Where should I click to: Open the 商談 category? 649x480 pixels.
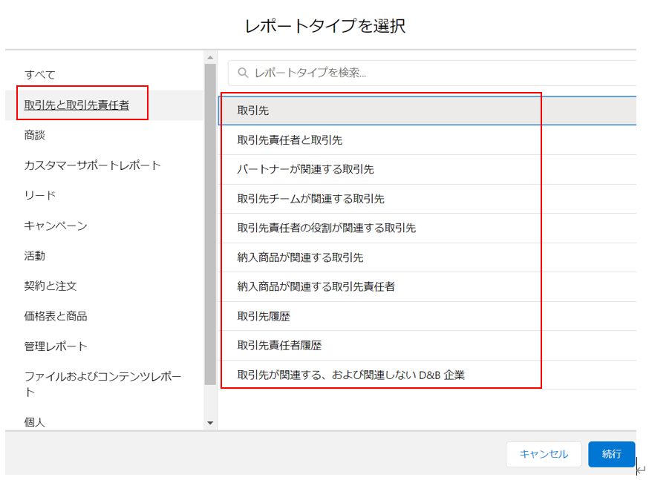tap(34, 135)
